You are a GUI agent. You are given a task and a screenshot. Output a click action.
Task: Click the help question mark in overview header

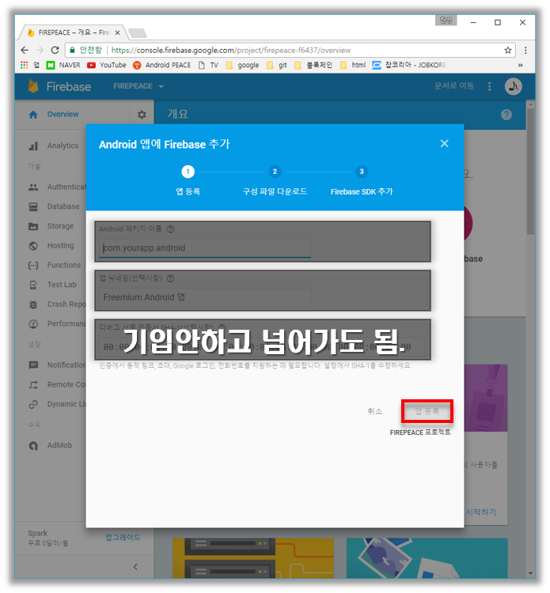(x=506, y=115)
